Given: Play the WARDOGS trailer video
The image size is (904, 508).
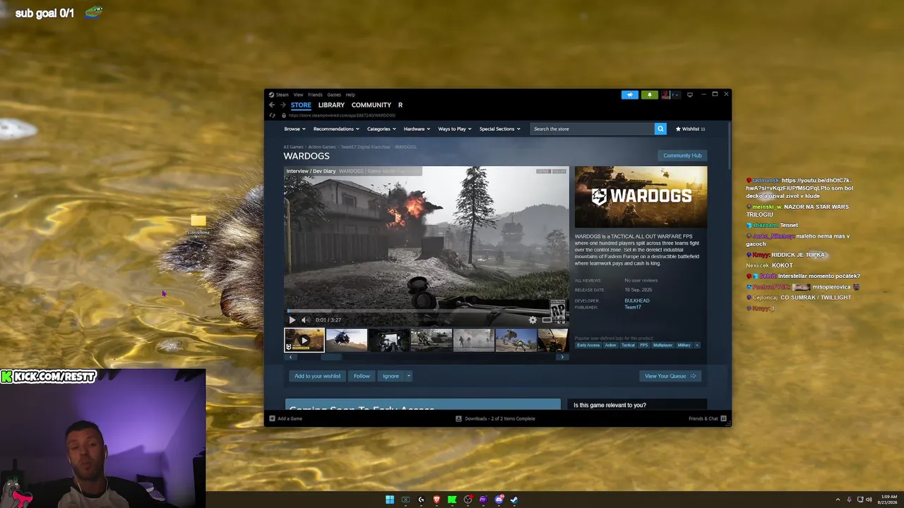Looking at the screenshot, I should [x=292, y=320].
